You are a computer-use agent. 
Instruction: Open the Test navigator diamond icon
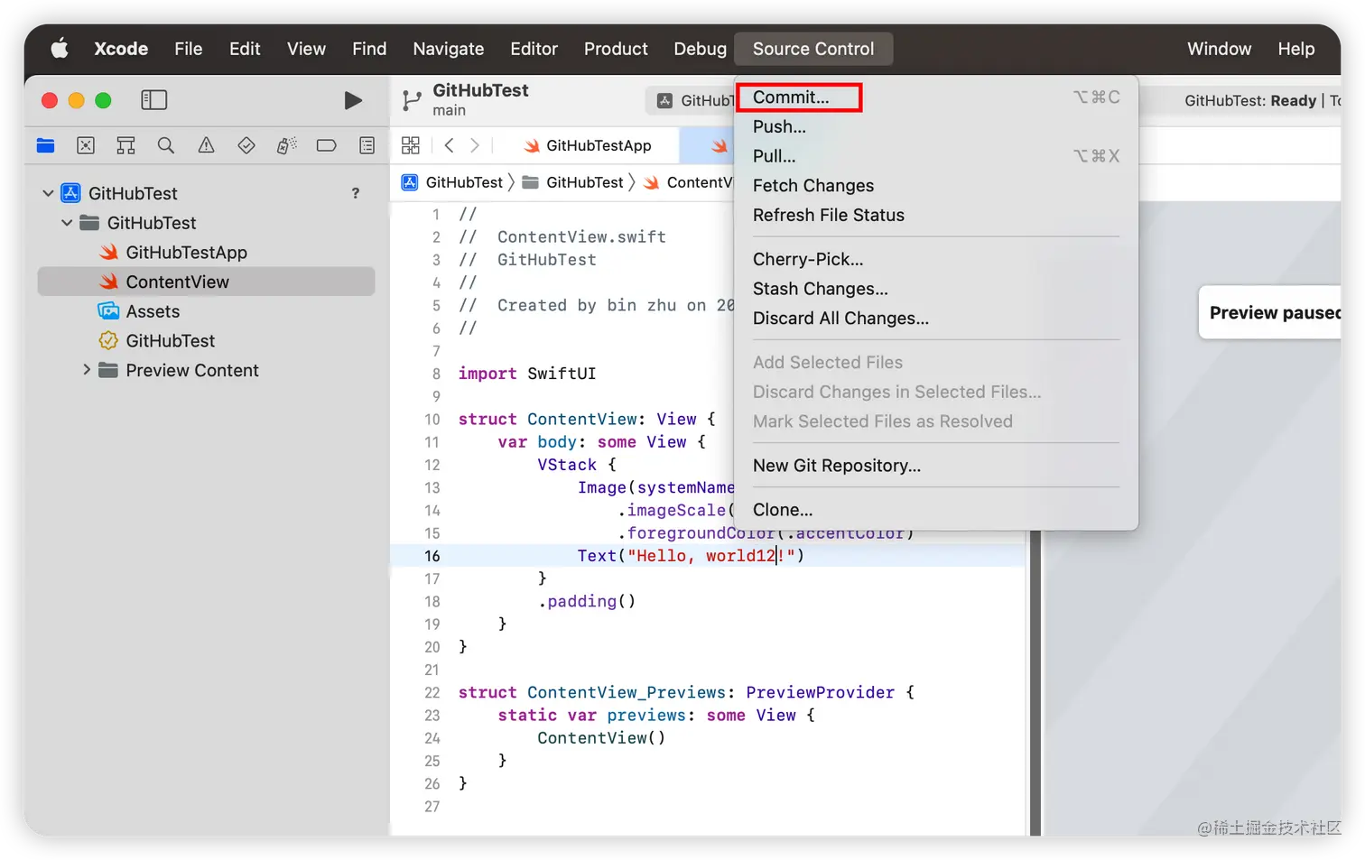246,145
